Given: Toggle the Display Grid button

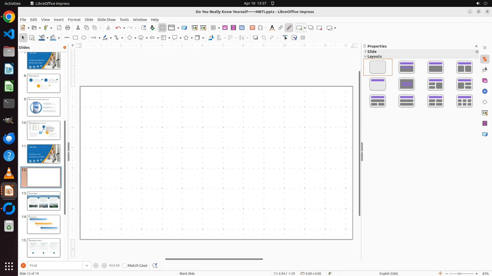Looking at the screenshot, I should coord(162,28).
